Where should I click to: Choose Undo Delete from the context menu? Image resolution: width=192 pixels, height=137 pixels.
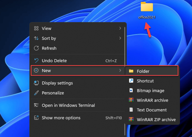pyautogui.click(x=54, y=61)
